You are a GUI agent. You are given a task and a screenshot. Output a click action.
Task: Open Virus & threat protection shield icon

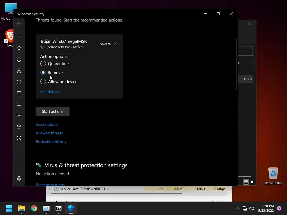[x=19, y=60]
